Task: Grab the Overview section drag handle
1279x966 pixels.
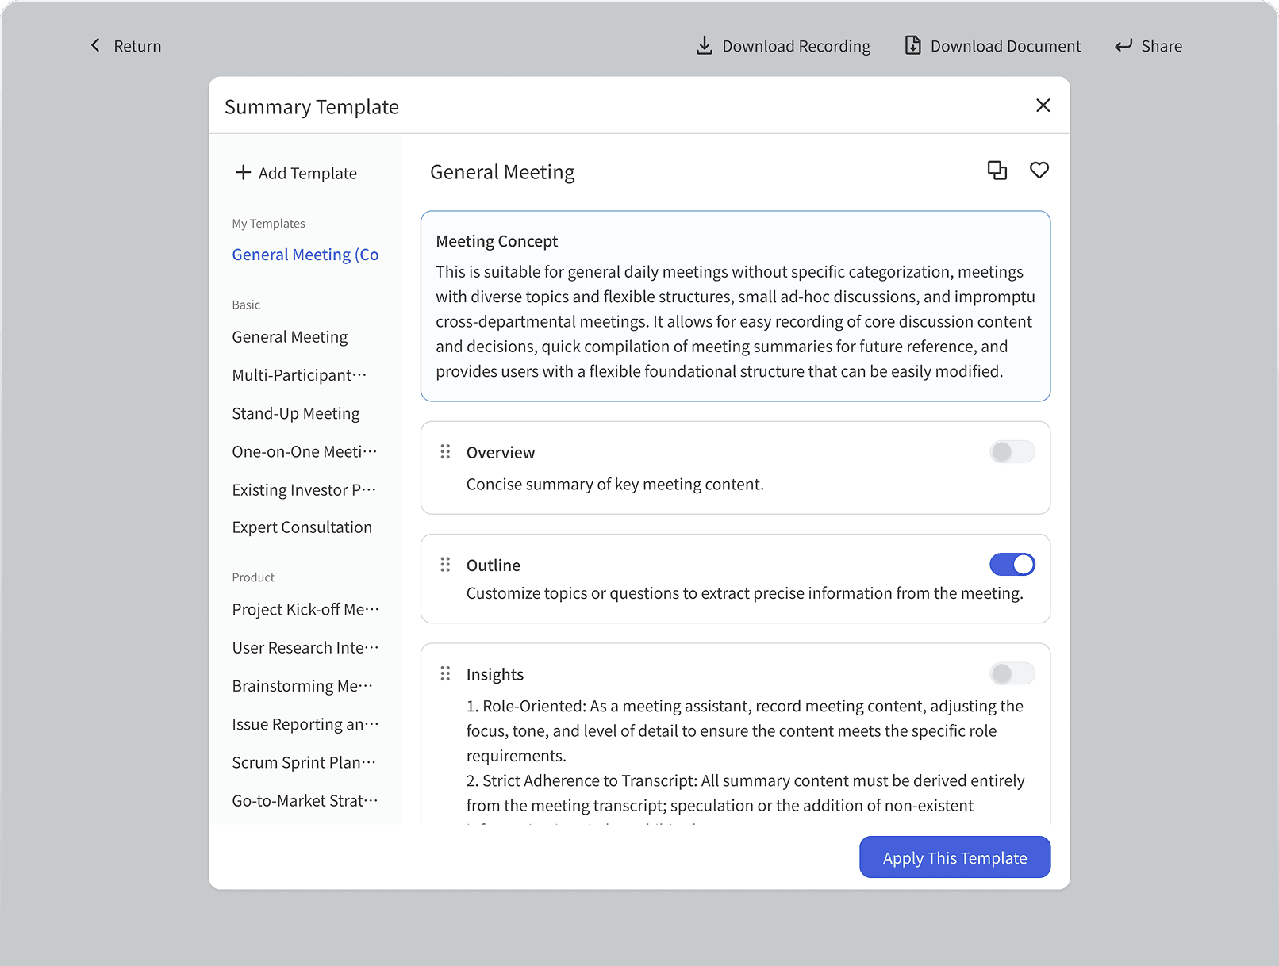Action: coord(445,452)
